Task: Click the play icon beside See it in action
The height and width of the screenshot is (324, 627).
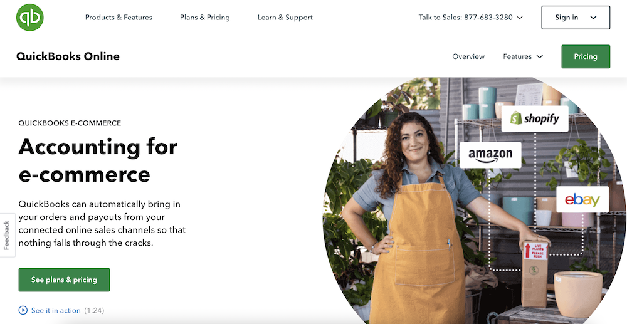Action: [x=23, y=310]
